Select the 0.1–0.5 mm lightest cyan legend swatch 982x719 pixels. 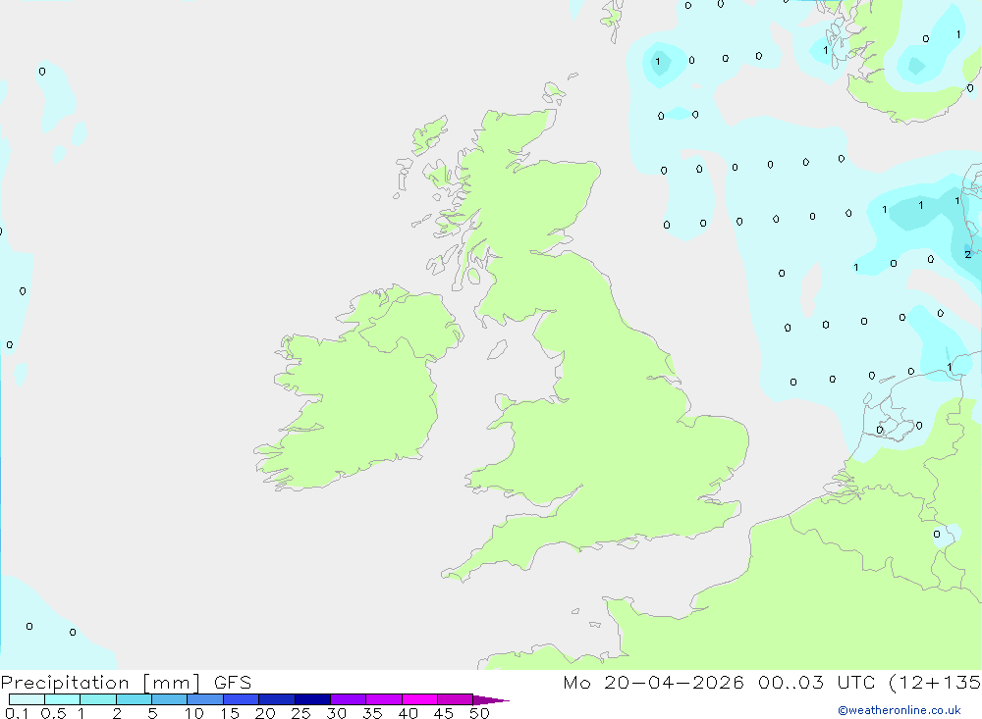pyautogui.click(x=27, y=699)
